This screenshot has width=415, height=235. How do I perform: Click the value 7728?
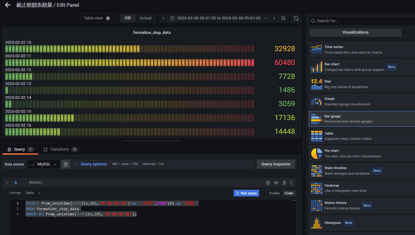click(287, 76)
